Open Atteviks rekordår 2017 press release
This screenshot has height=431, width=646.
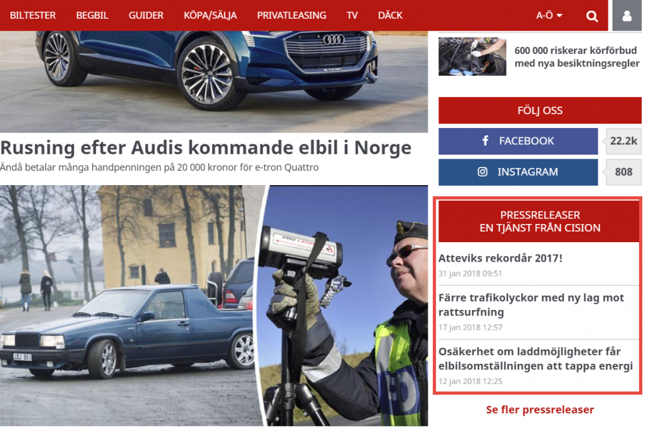[500, 258]
